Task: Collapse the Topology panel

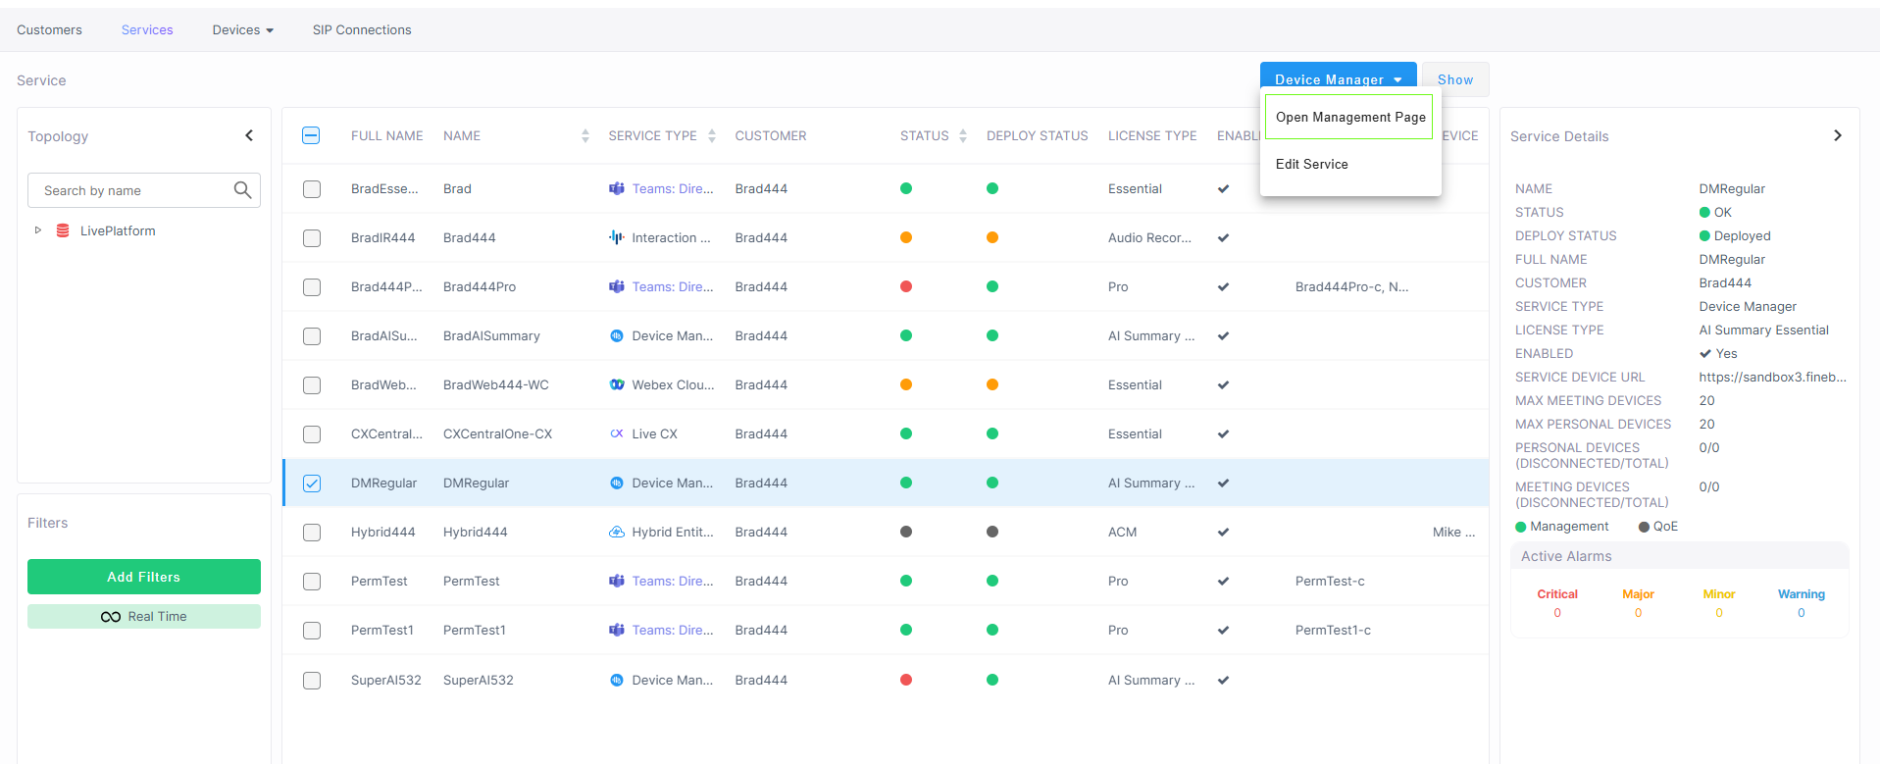Action: point(249,135)
